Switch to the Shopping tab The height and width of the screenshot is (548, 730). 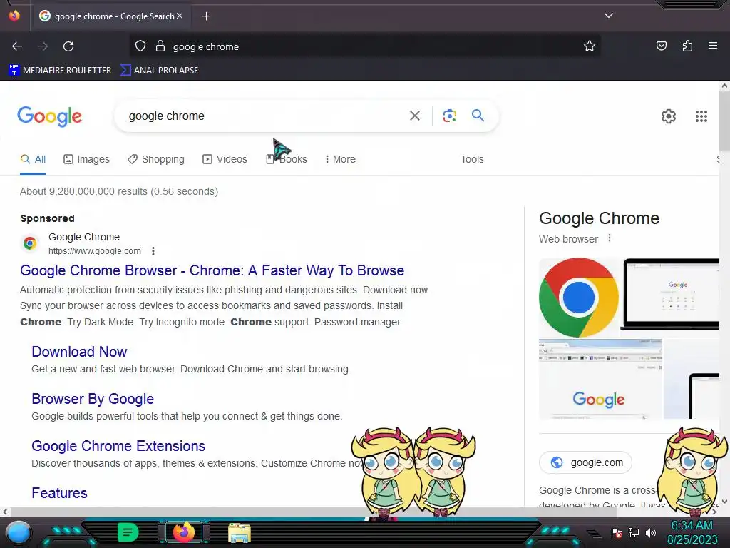(x=156, y=159)
